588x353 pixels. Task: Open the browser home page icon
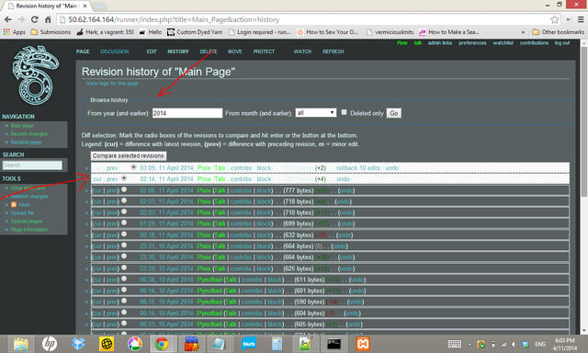coord(48,19)
